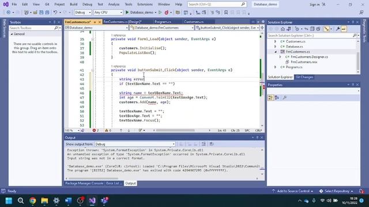The height and width of the screenshot is (207, 369).
Task: Click Select Repository in status bar
Action: [336, 191]
